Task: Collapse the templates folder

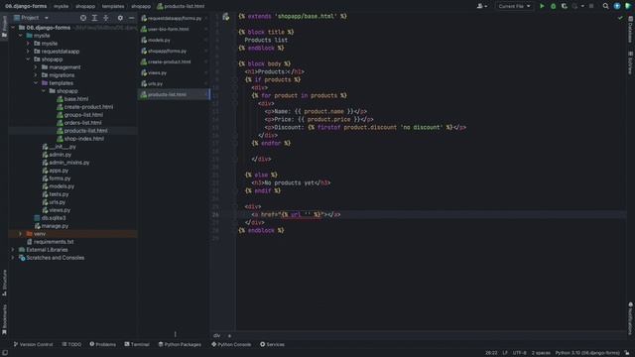Action: [36, 83]
